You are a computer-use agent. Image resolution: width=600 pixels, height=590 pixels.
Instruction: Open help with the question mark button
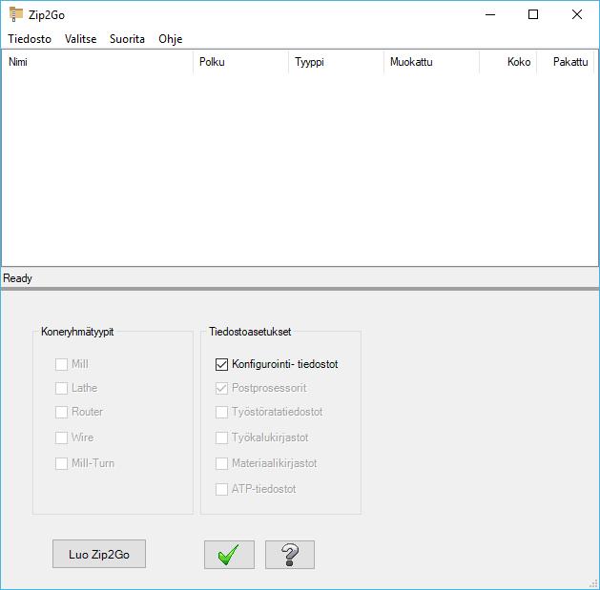[x=290, y=555]
